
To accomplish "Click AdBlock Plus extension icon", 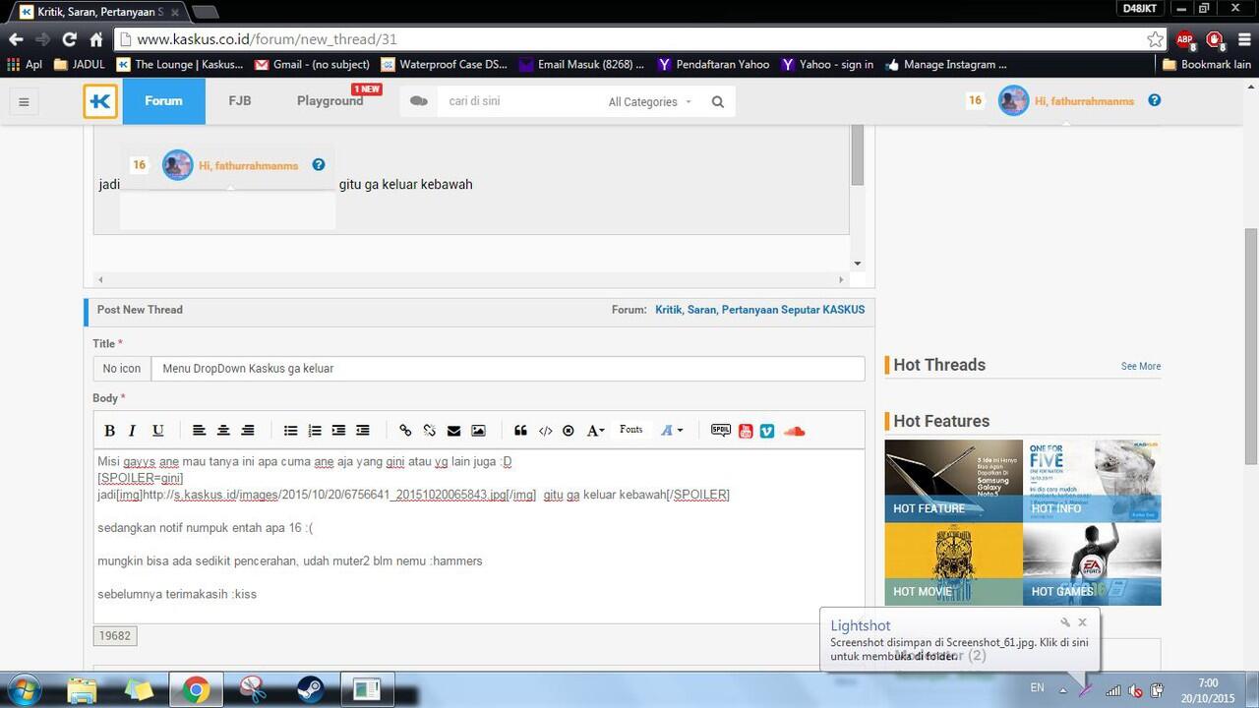I will pyautogui.click(x=1185, y=39).
